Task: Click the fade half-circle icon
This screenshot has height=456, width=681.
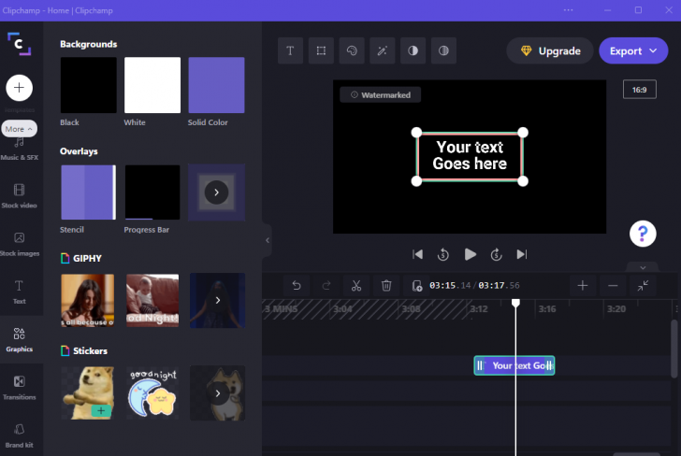Action: click(443, 50)
